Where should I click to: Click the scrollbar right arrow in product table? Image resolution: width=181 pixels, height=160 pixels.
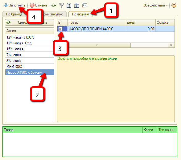pyautogui.click(x=171, y=45)
